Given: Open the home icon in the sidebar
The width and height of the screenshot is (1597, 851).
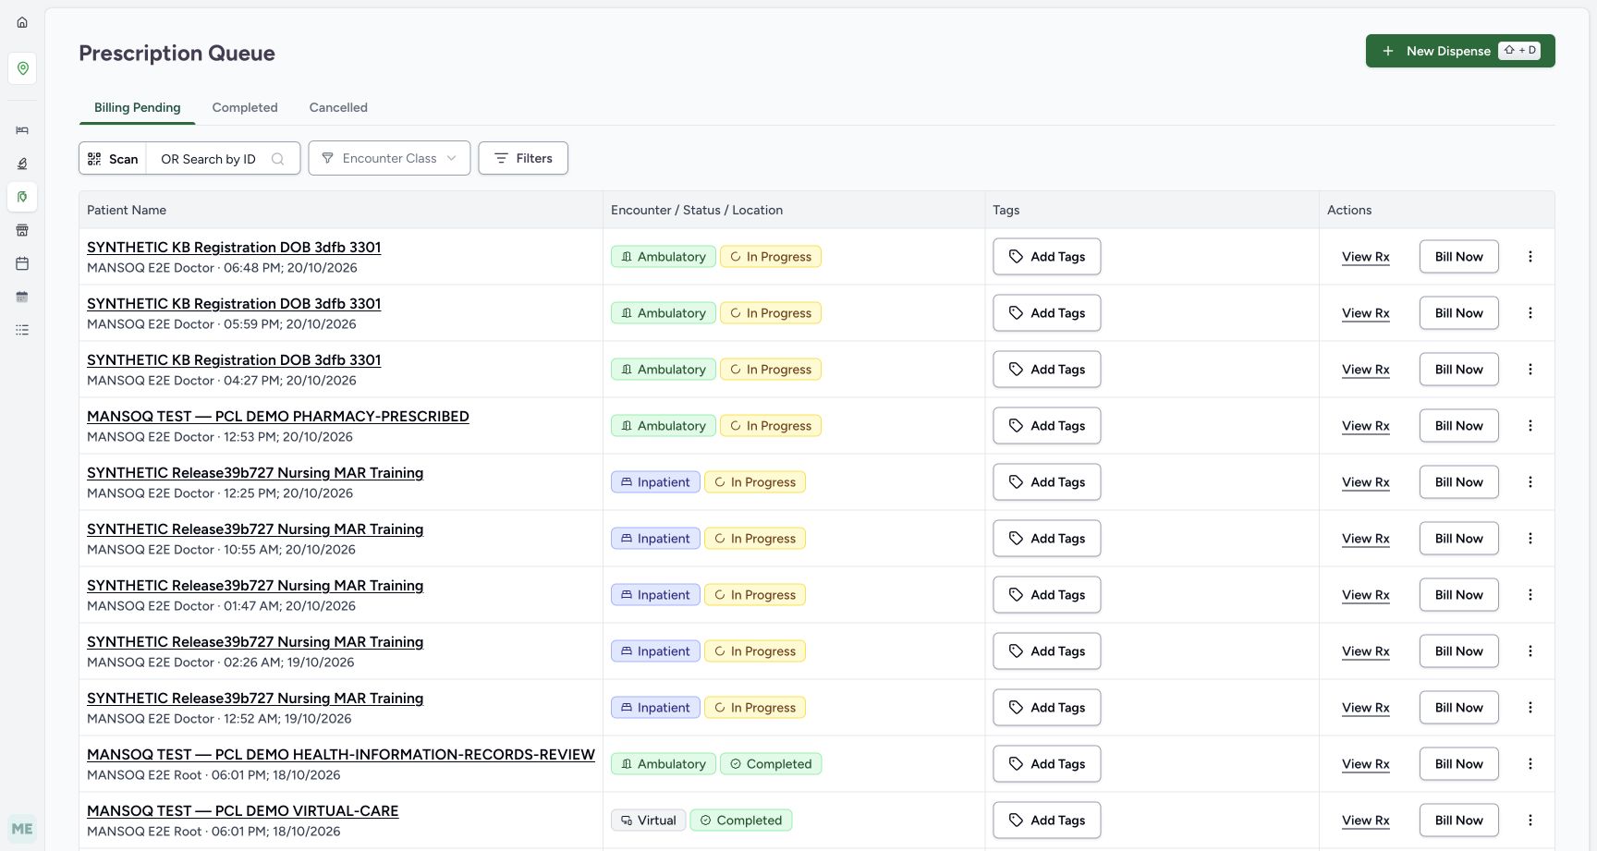Looking at the screenshot, I should (22, 22).
